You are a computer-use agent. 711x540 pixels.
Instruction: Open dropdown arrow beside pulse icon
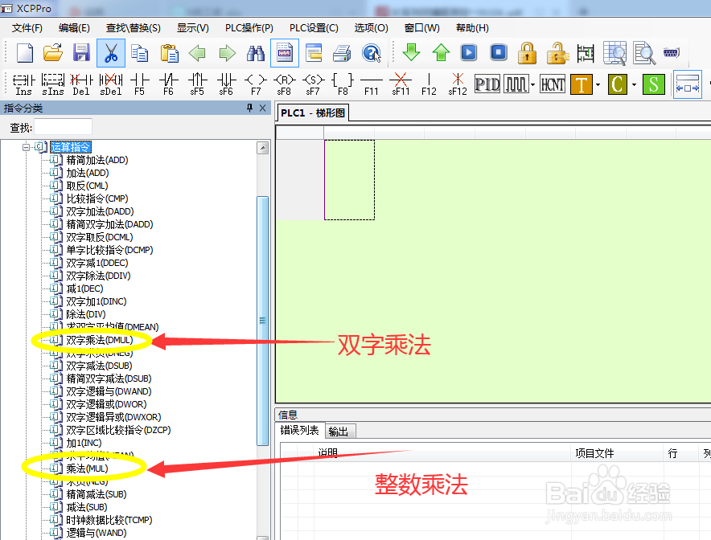(532, 84)
